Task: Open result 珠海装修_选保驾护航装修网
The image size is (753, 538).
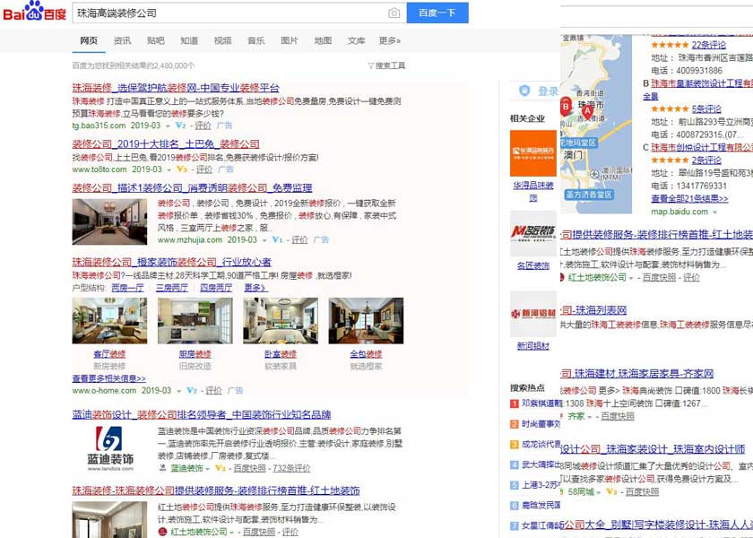Action: [176, 88]
